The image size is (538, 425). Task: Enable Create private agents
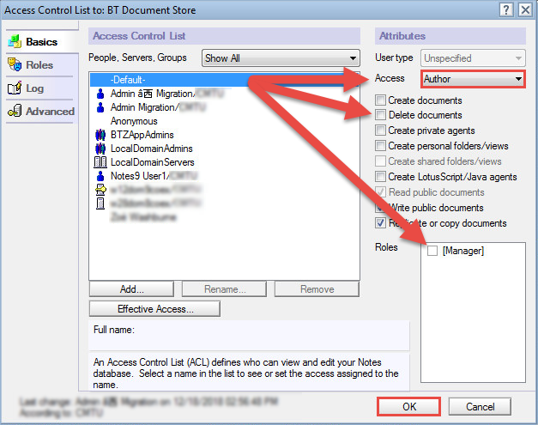(x=380, y=131)
